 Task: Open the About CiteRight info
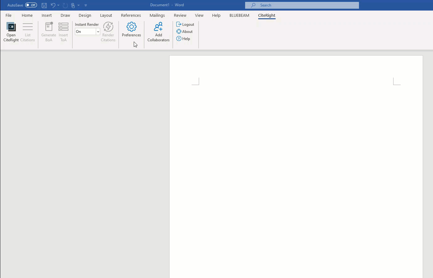point(184,31)
